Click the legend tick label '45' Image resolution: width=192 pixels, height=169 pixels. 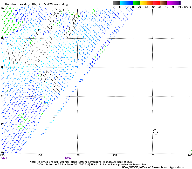pyautogui.click(x=173, y=7)
